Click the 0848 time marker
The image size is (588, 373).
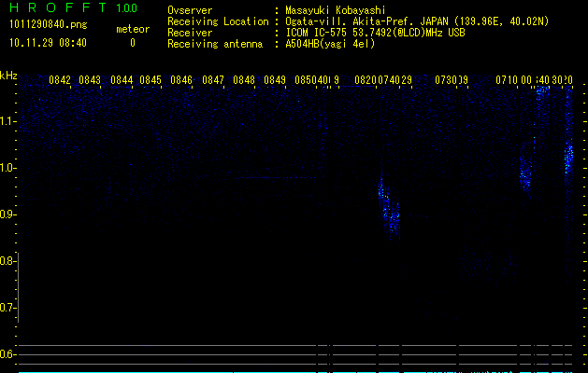tap(244, 80)
